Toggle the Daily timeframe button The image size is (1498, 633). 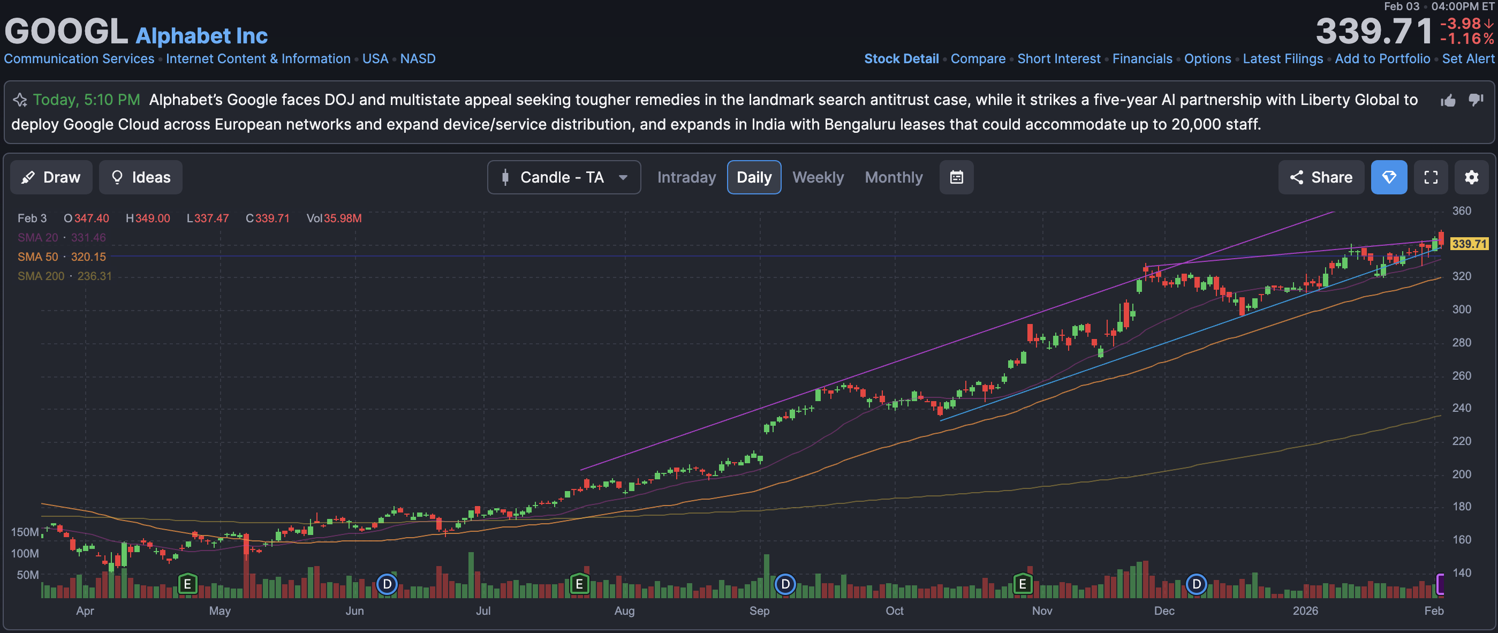[x=754, y=177]
